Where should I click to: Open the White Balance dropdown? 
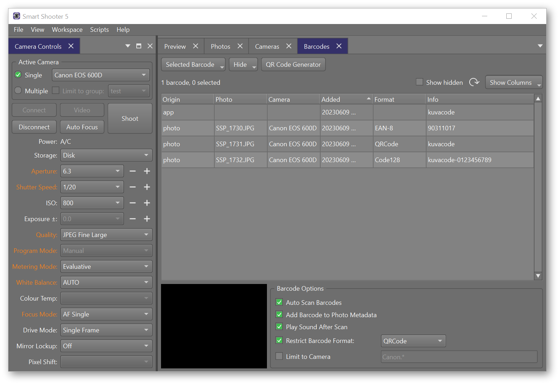106,283
